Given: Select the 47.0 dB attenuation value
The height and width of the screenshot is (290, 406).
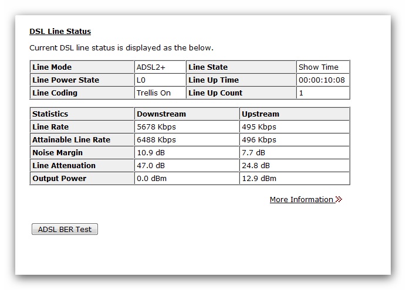Looking at the screenshot, I should 151,166.
